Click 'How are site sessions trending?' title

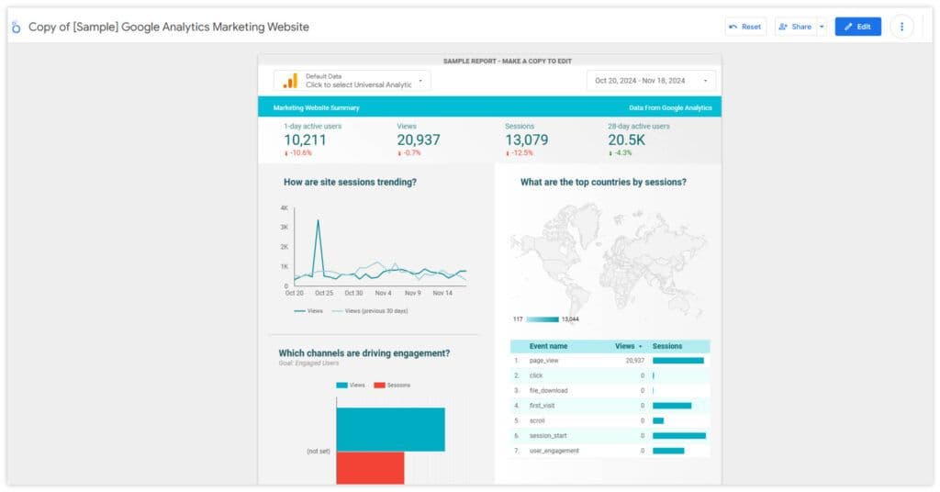coord(350,182)
